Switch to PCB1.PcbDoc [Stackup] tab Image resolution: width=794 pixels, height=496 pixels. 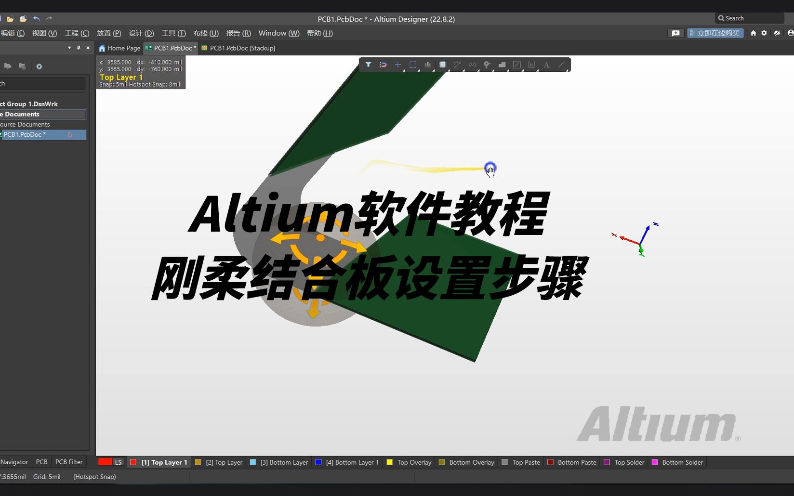238,48
